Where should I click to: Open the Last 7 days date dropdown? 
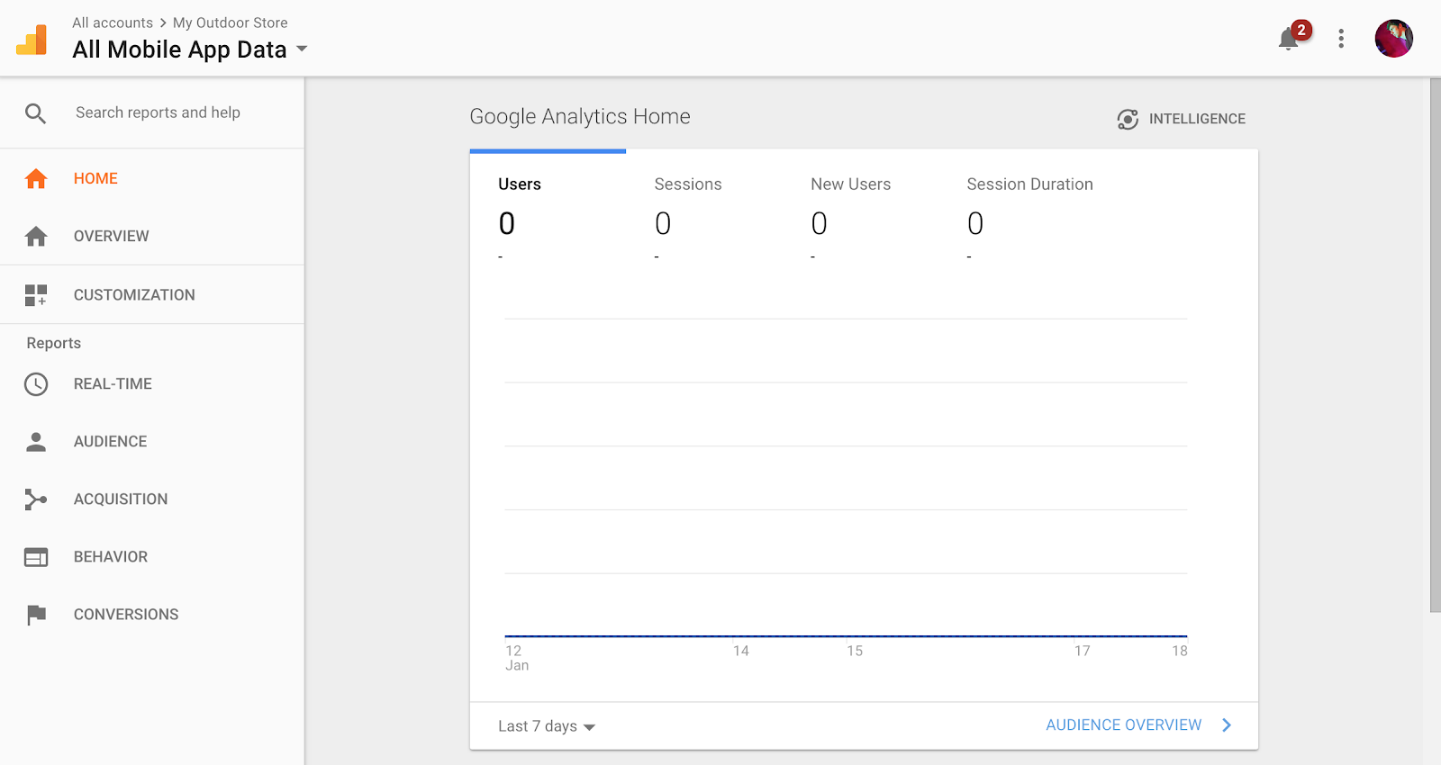click(x=547, y=726)
